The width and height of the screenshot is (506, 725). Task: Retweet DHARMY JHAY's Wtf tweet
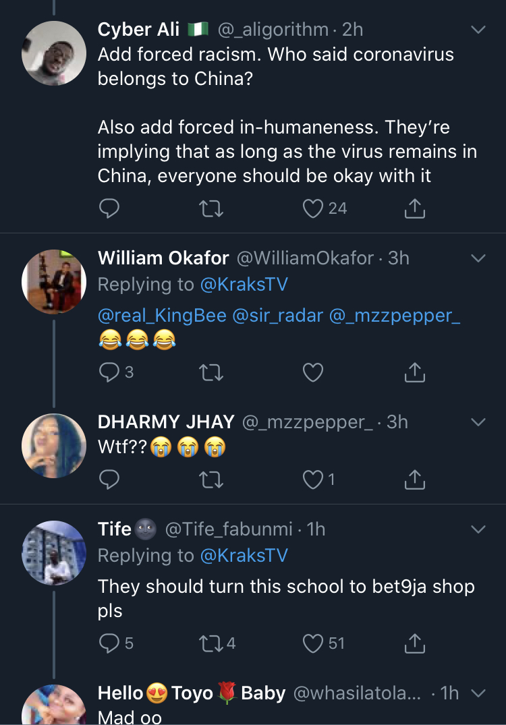[x=213, y=480]
